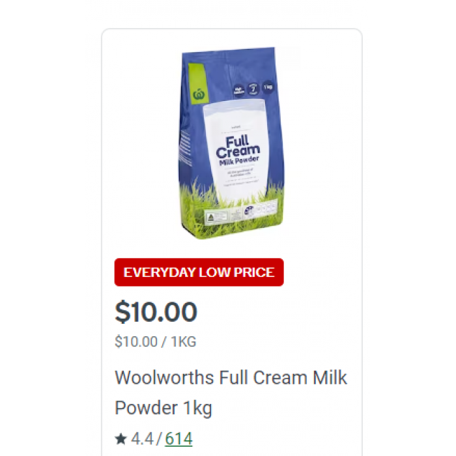Click the 4.4 rating score

(142, 438)
